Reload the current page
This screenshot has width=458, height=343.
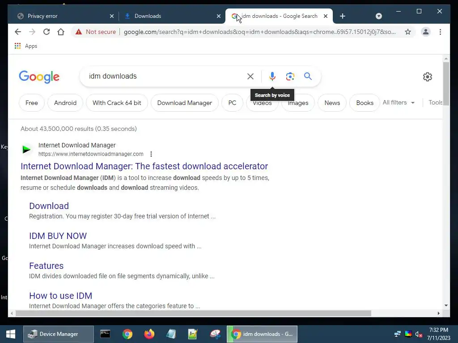47,32
